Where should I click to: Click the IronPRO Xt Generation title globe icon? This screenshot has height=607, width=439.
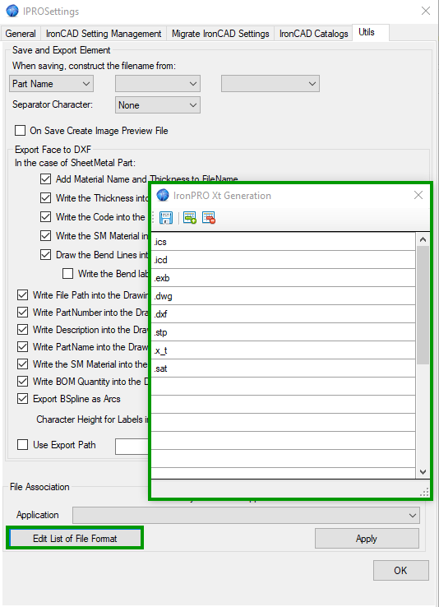[163, 195]
